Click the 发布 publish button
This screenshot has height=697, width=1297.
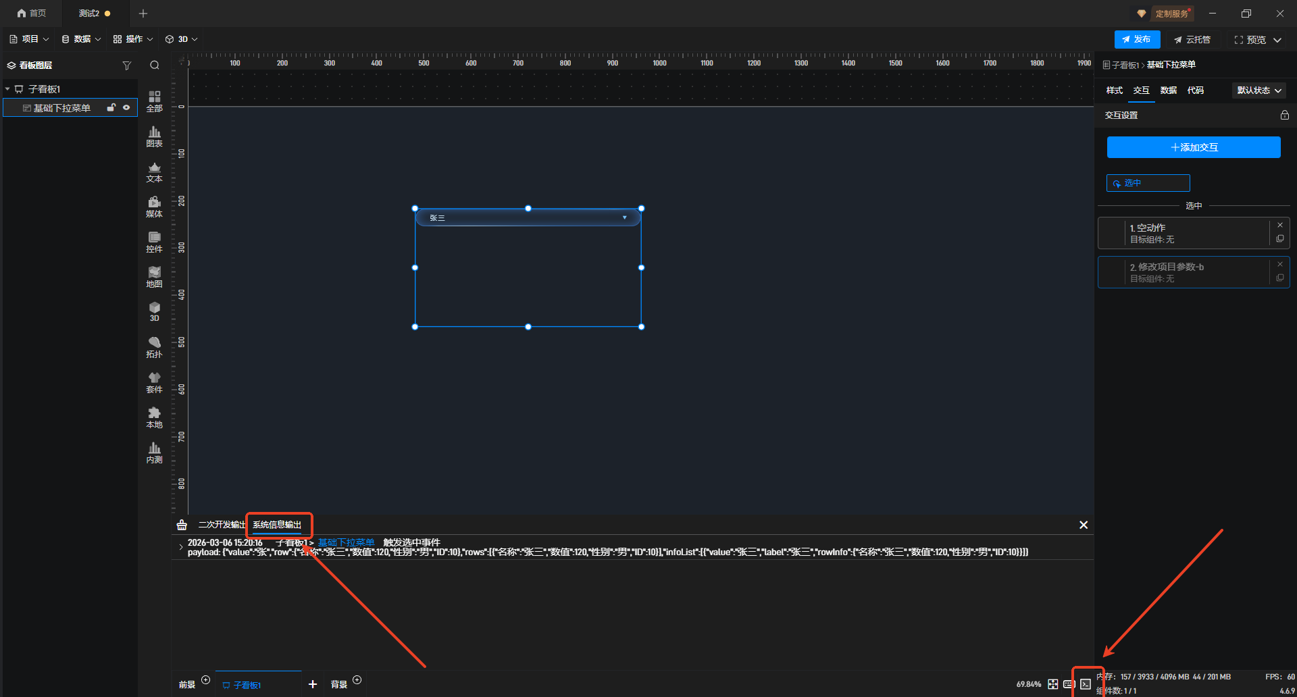(1137, 40)
